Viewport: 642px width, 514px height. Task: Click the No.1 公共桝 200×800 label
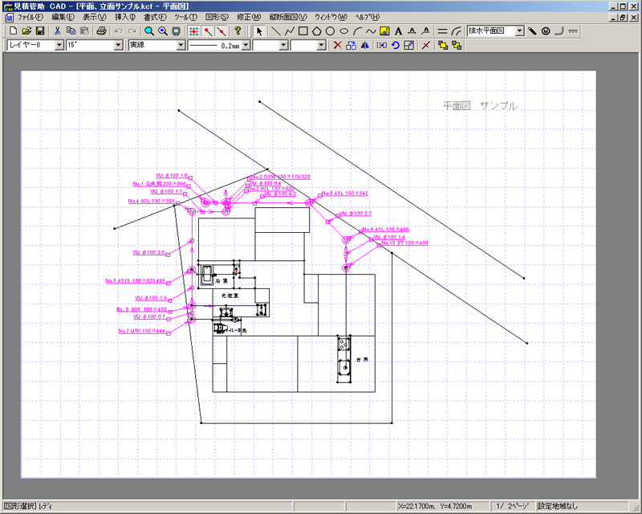pyautogui.click(x=159, y=184)
